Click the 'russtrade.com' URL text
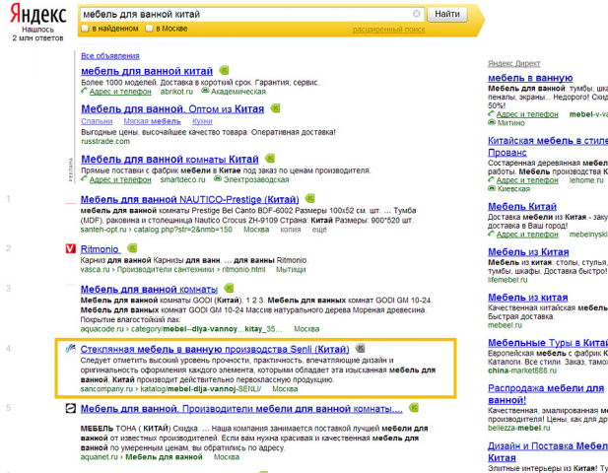The image size is (608, 473). coord(105,142)
